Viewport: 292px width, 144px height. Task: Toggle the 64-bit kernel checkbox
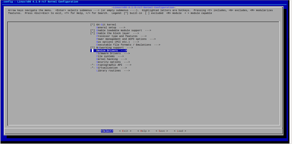tap(93, 25)
